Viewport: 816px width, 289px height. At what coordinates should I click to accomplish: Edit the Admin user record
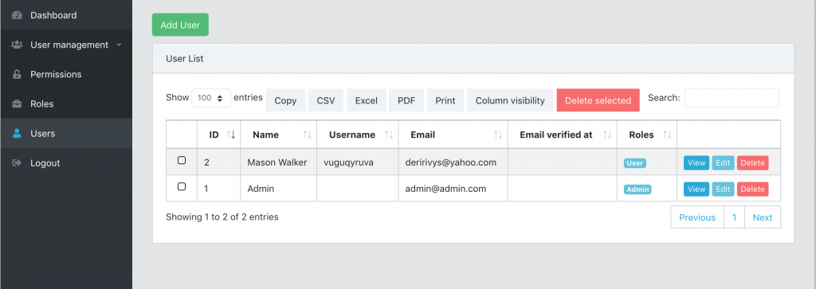point(723,189)
